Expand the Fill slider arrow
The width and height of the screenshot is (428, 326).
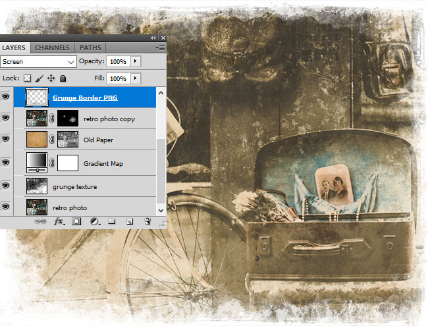click(136, 78)
